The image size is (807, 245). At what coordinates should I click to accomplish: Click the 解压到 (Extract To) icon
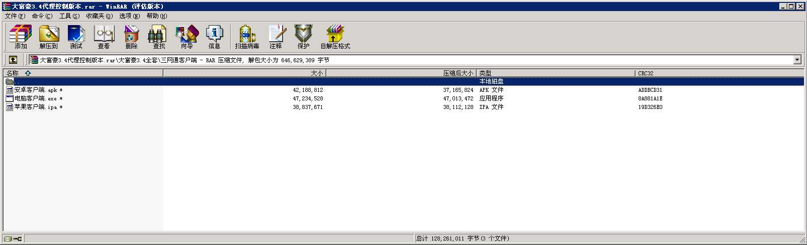pyautogui.click(x=49, y=37)
